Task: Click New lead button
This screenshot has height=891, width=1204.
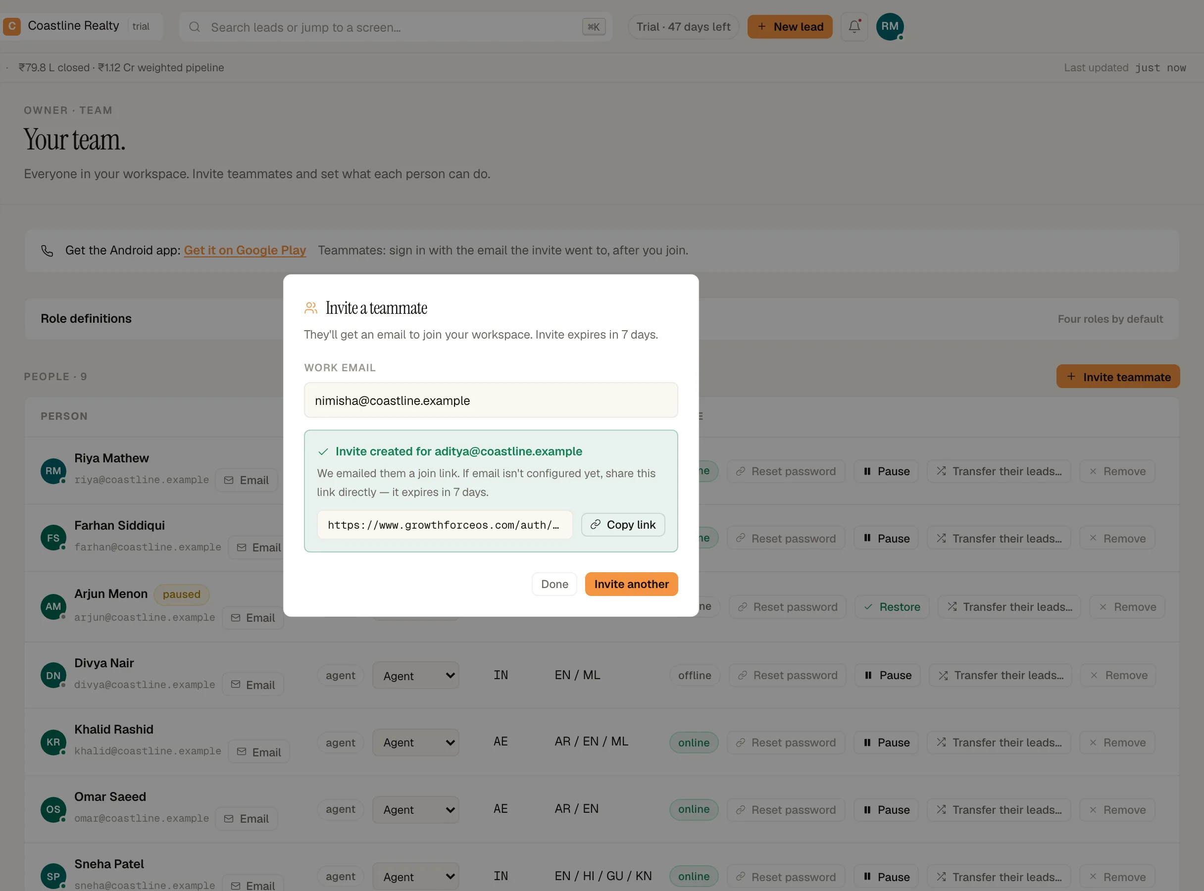Action: [x=790, y=26]
